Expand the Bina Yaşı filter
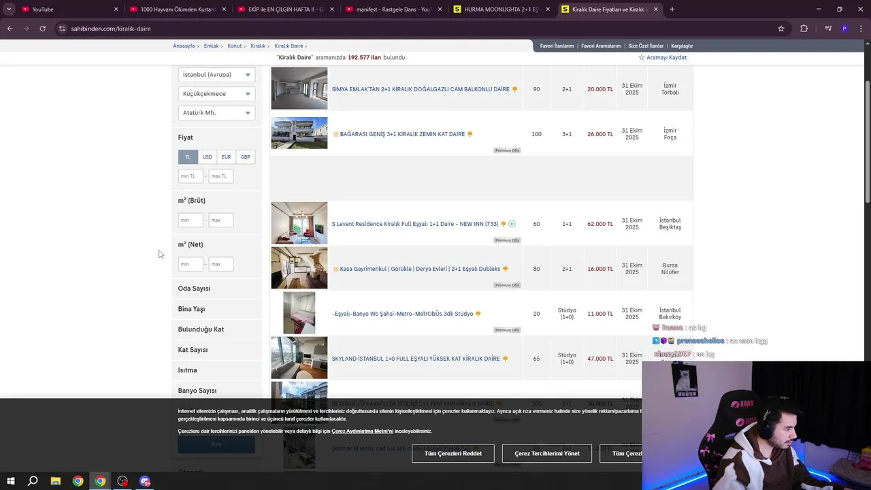The width and height of the screenshot is (871, 490). [191, 309]
